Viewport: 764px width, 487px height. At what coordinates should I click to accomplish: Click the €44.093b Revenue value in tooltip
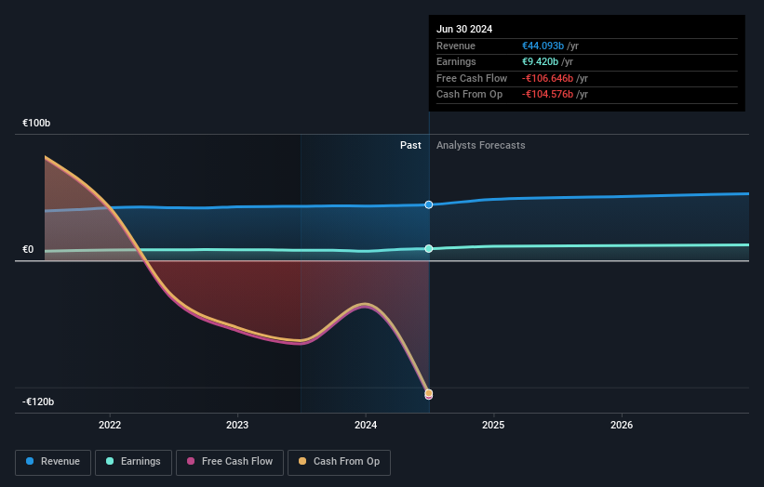[543, 46]
